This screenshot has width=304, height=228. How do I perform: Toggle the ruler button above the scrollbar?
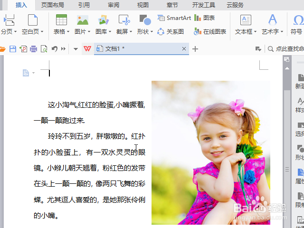tap(286, 59)
